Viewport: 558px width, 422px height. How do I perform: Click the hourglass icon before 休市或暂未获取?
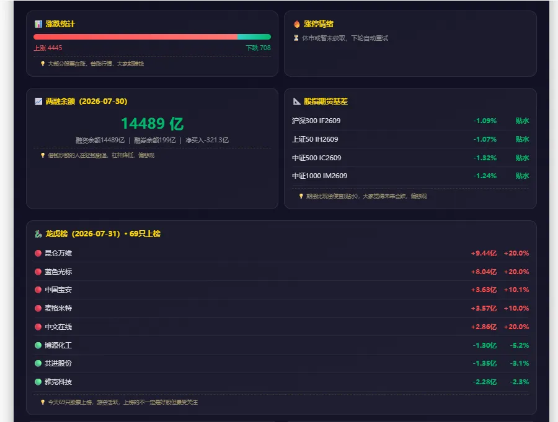[296, 38]
